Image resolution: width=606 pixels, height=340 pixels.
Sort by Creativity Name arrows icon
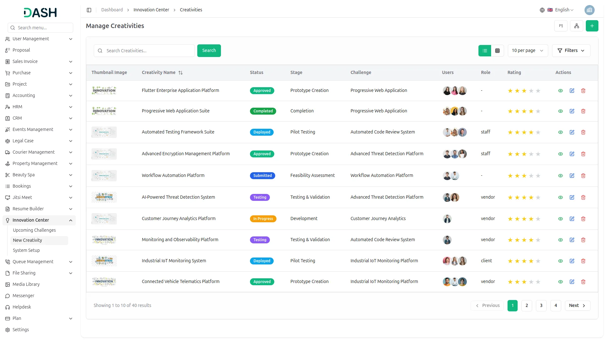181,73
